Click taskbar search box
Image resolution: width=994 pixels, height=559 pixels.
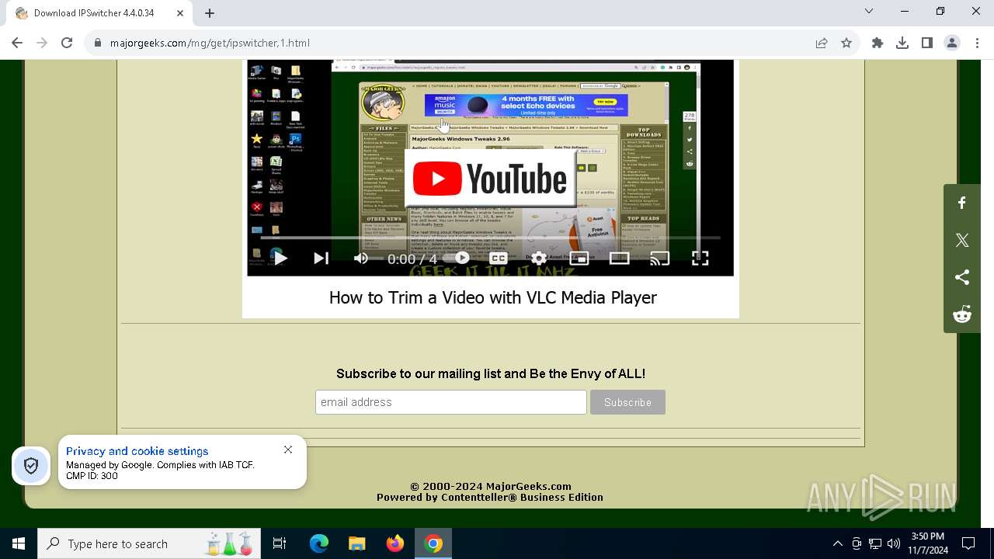tap(149, 543)
